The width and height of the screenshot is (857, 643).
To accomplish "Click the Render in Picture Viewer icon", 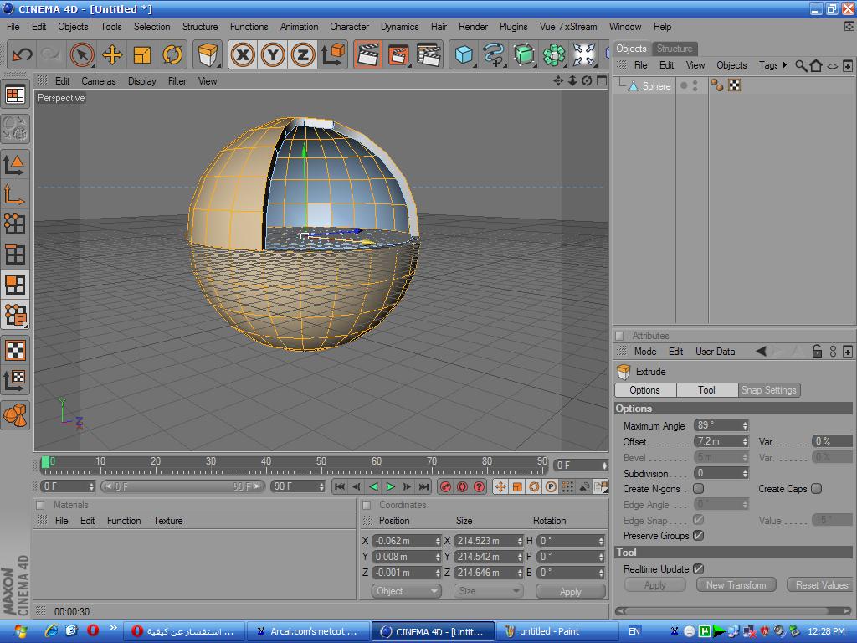I will (x=398, y=54).
